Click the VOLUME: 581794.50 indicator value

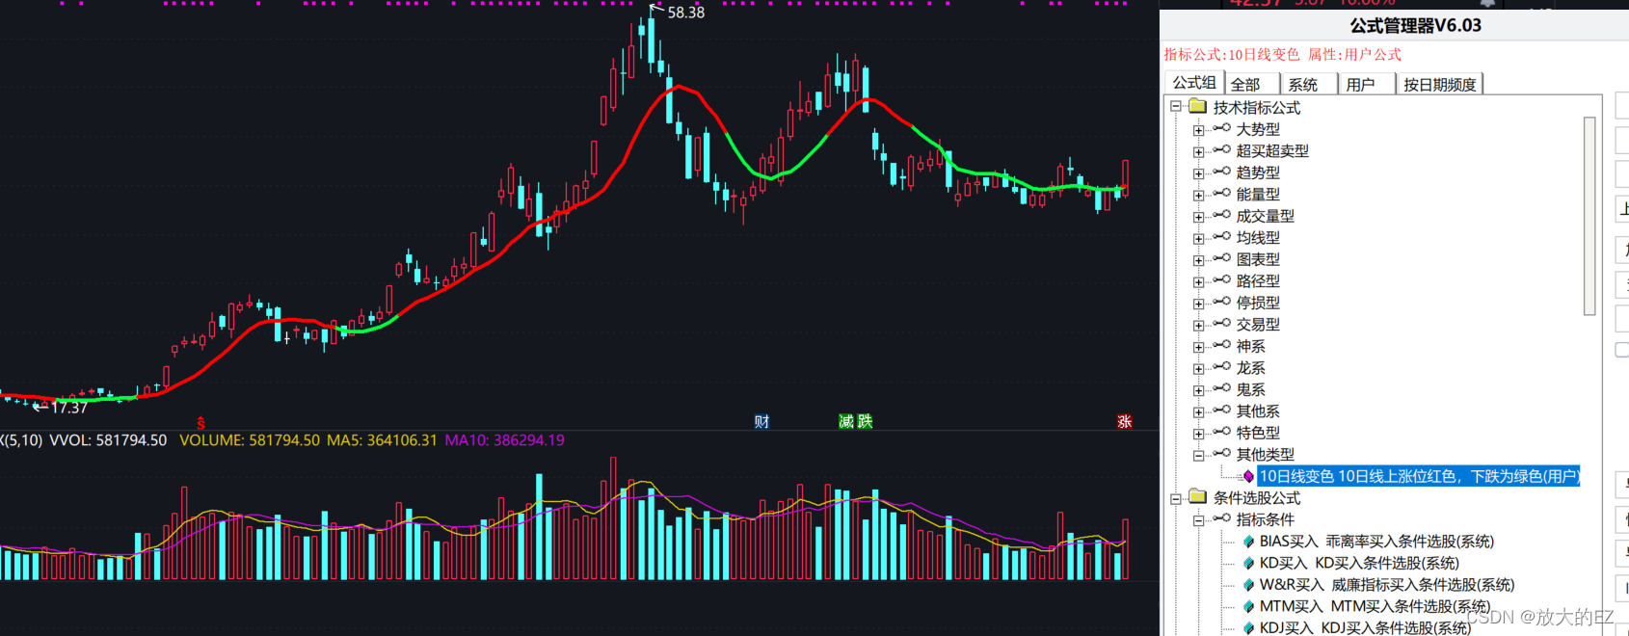pos(250,440)
